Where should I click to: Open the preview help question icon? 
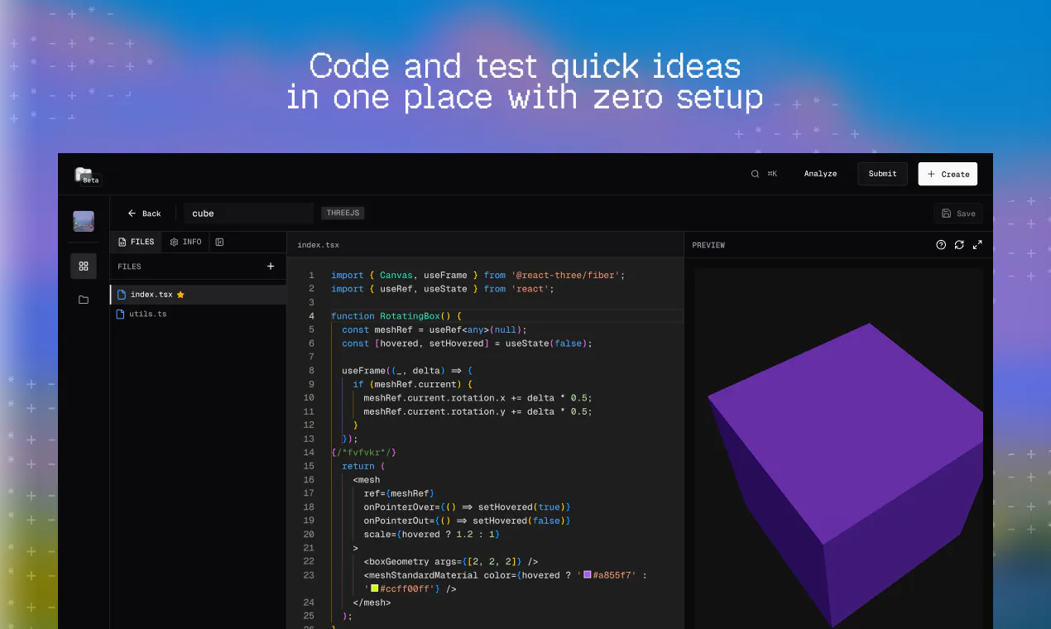coord(941,245)
